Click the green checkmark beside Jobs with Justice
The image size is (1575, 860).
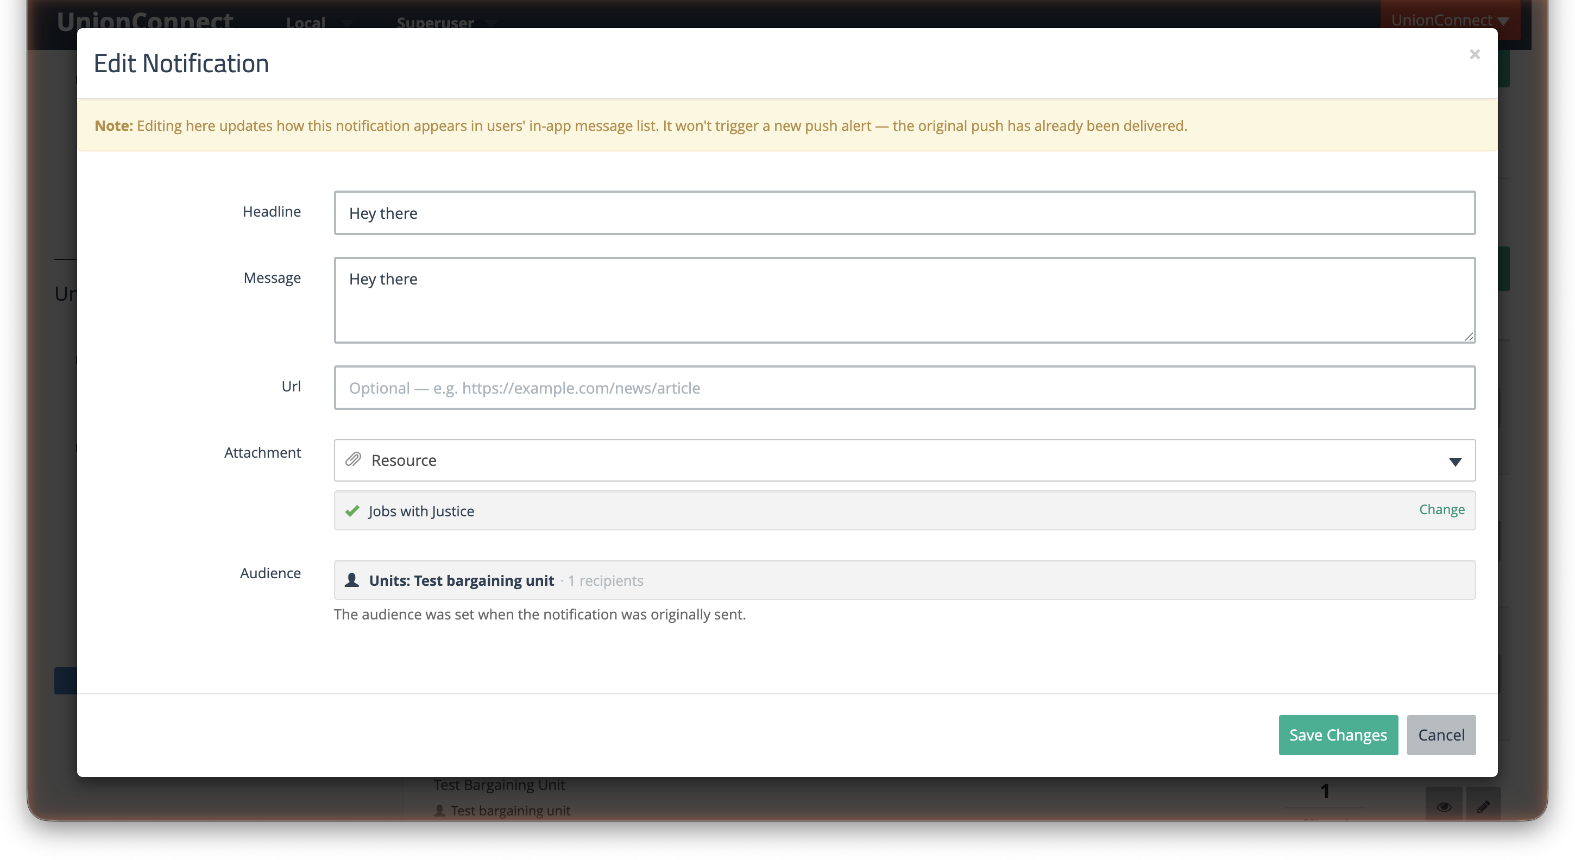(352, 511)
